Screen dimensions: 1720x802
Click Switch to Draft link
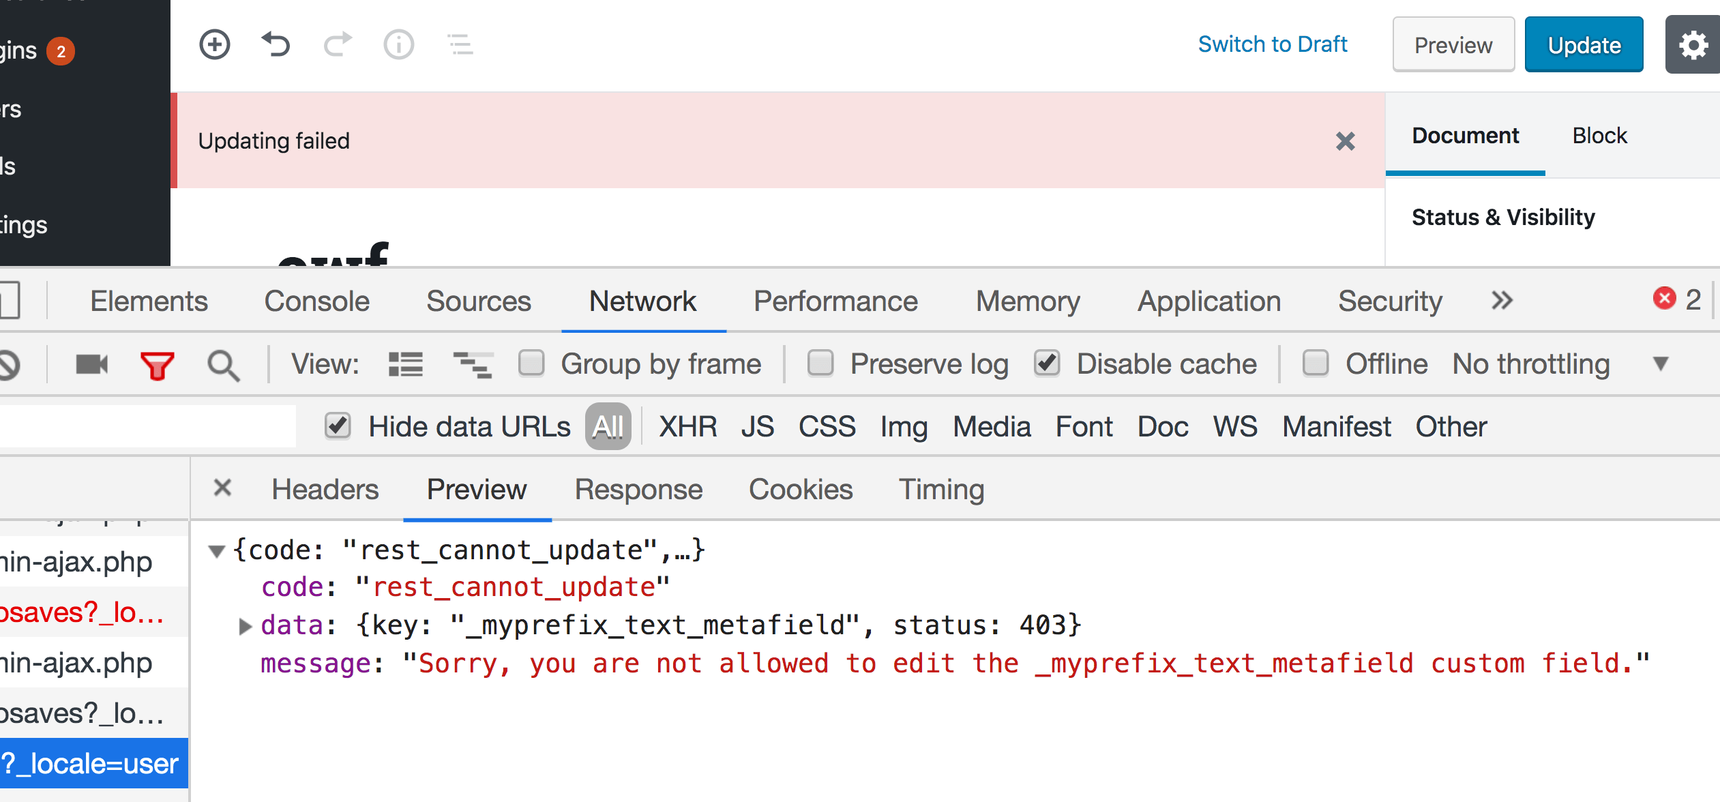1273,44
